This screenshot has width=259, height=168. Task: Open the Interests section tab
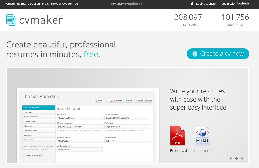tap(39, 135)
